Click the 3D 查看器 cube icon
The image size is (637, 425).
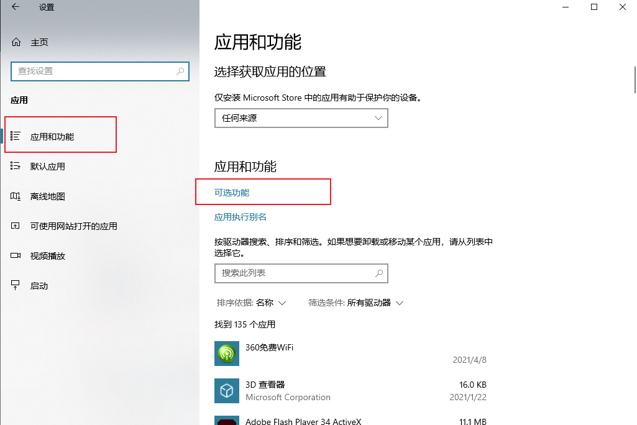227,391
